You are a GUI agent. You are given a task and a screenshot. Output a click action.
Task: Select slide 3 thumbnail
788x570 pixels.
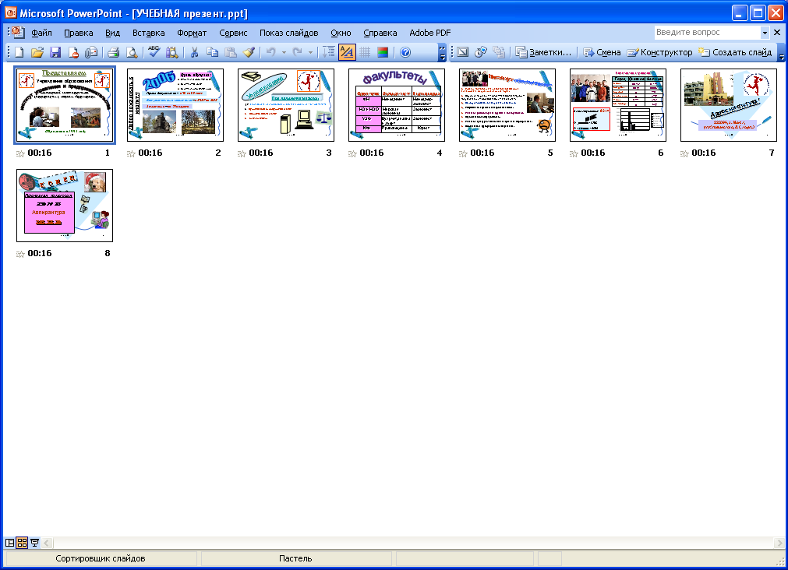(286, 105)
